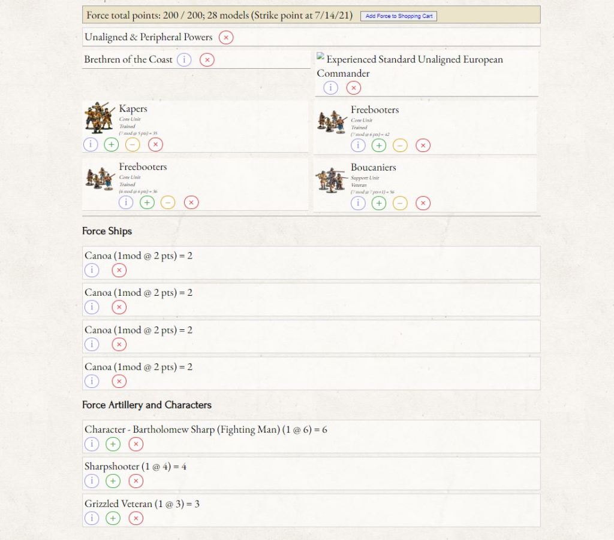Open info for Boucaniers unit
The height and width of the screenshot is (540, 614).
pos(358,204)
